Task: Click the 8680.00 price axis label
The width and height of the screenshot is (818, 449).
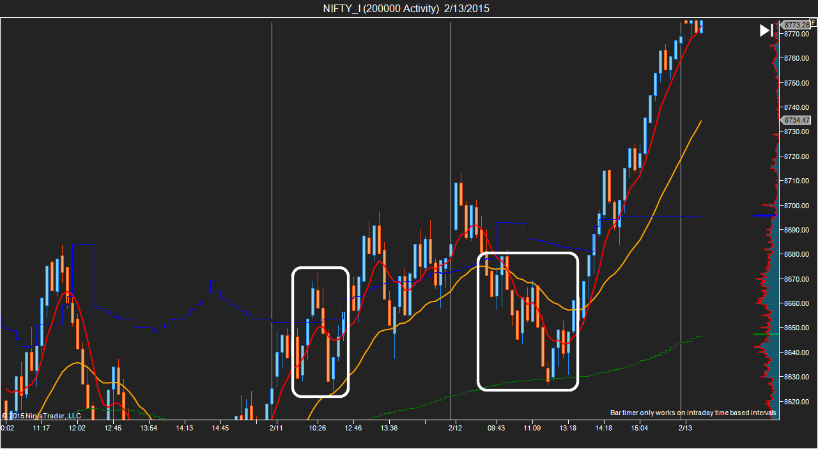Action: [796, 254]
